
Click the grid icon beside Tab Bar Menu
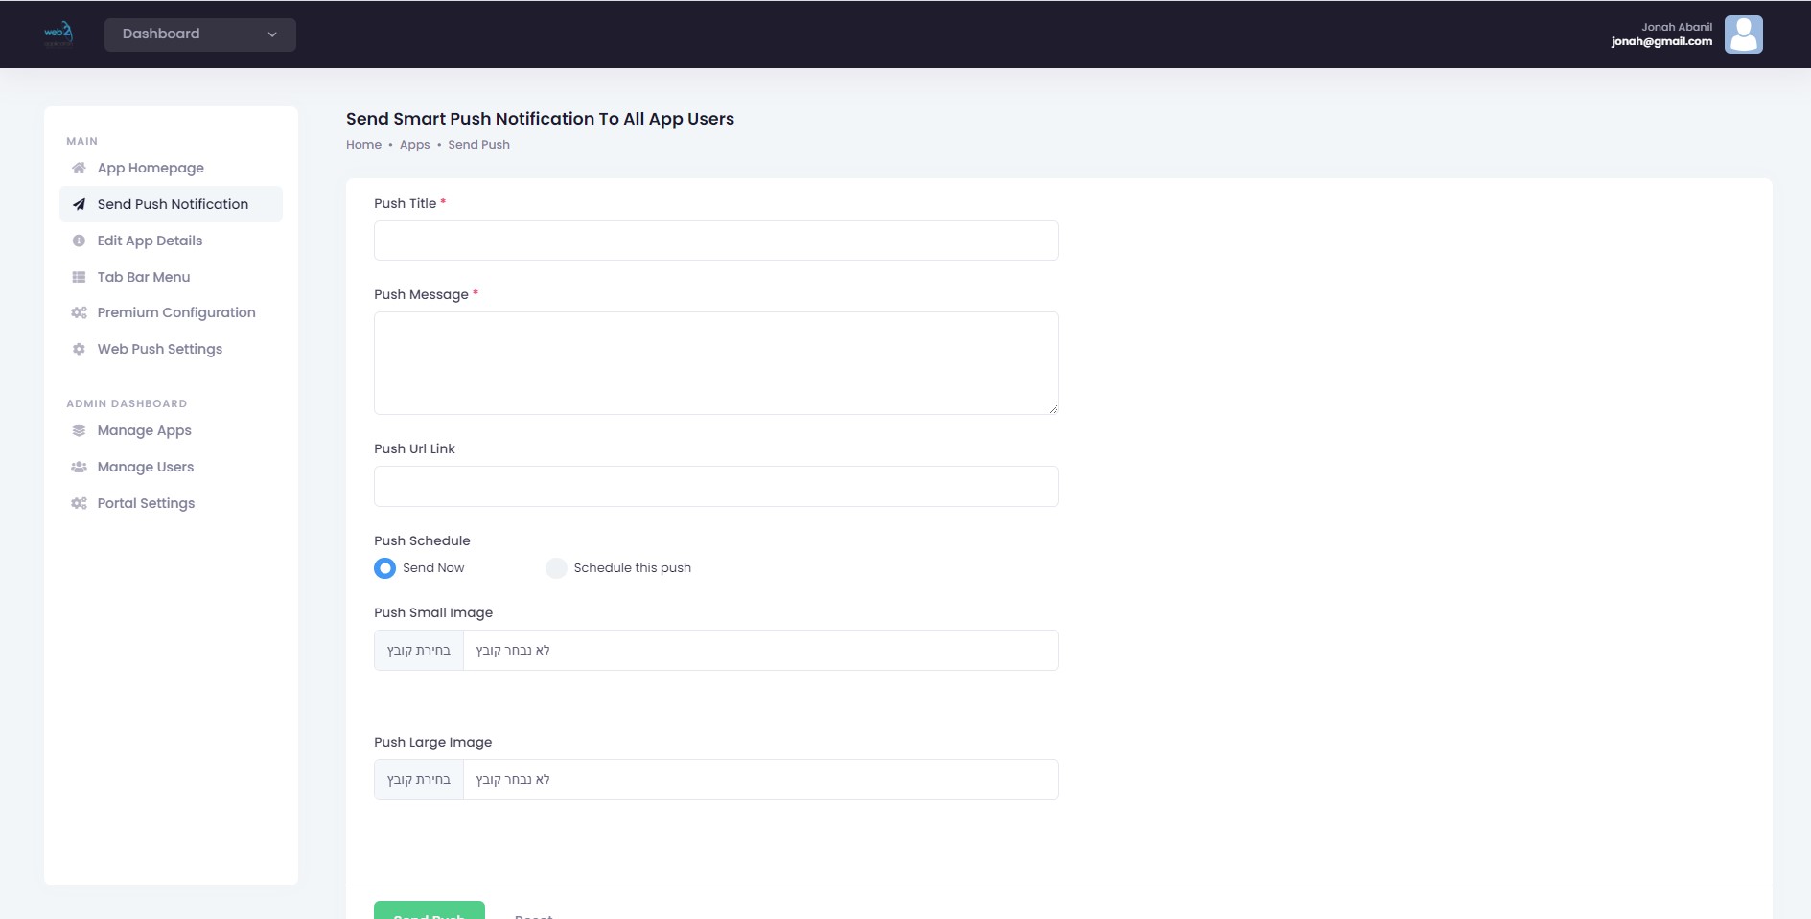[x=79, y=277]
